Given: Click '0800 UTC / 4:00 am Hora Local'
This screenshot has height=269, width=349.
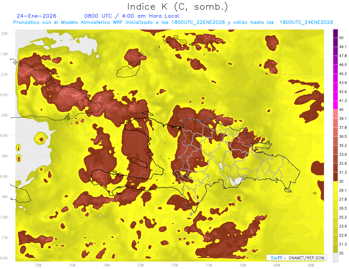Looking at the screenshot, I should [x=132, y=16].
